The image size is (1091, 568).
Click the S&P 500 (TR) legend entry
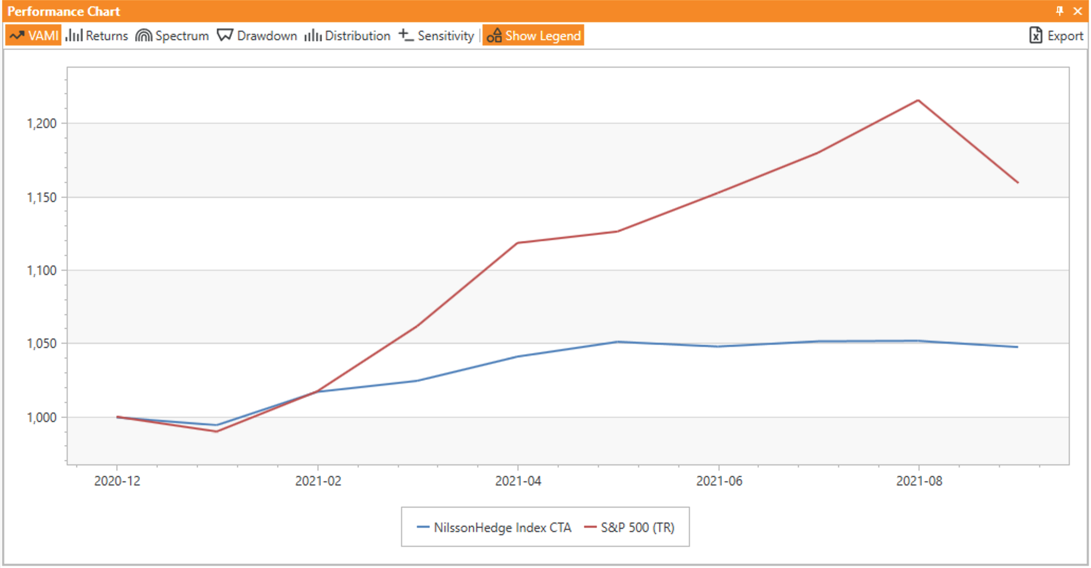(637, 527)
